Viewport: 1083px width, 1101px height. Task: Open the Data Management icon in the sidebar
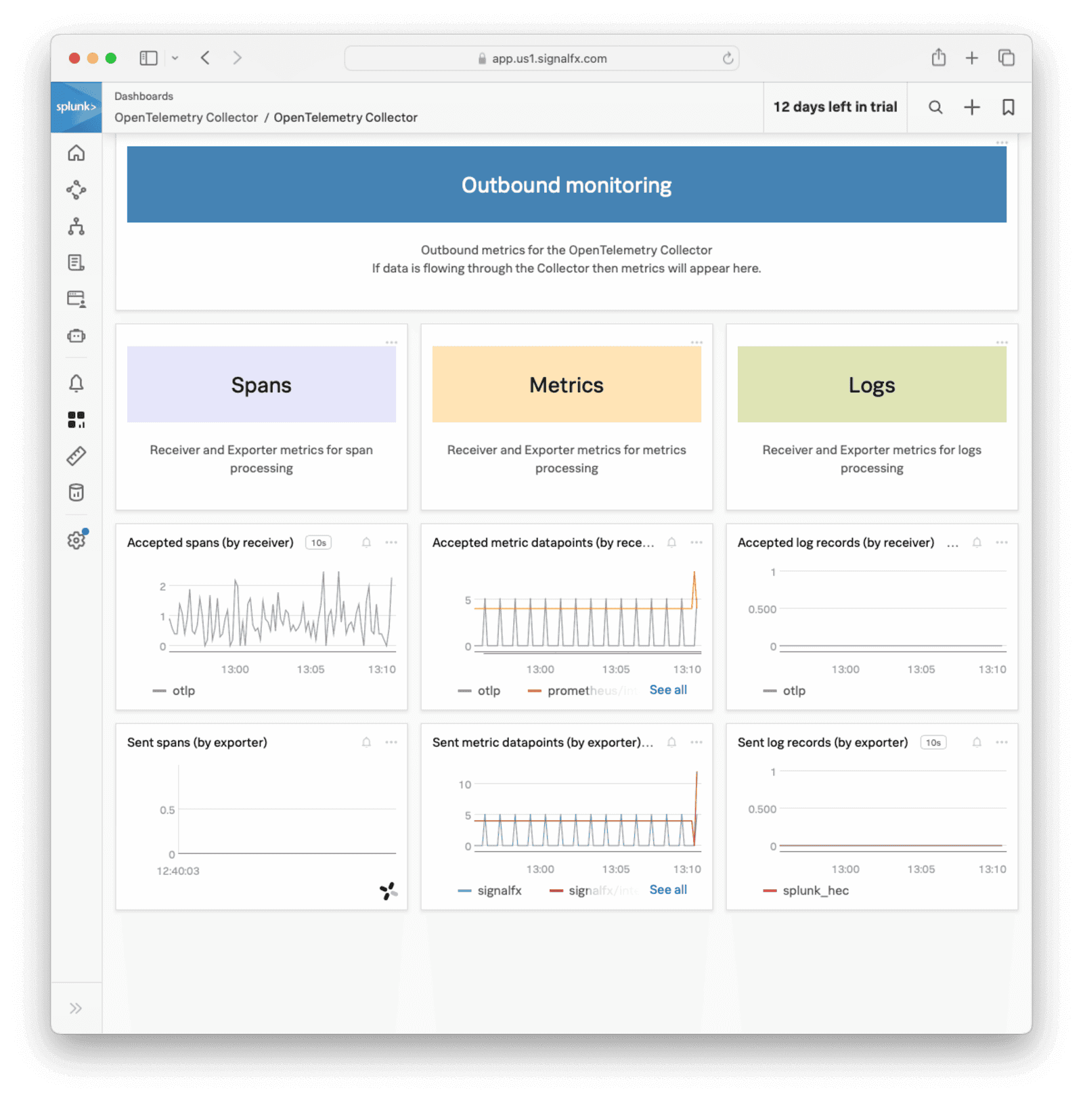(76, 493)
